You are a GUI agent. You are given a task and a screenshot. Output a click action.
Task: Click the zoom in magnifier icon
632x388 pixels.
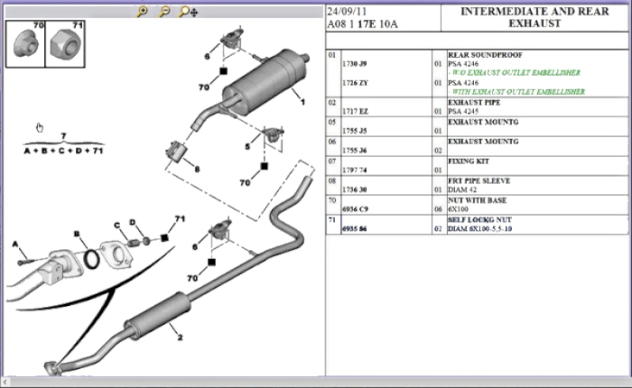tap(143, 12)
